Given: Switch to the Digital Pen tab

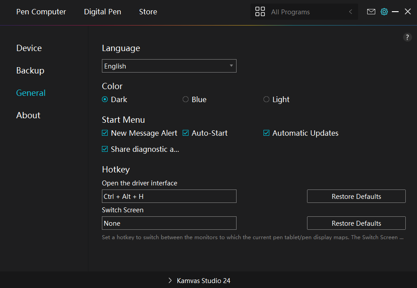Looking at the screenshot, I should 102,12.
